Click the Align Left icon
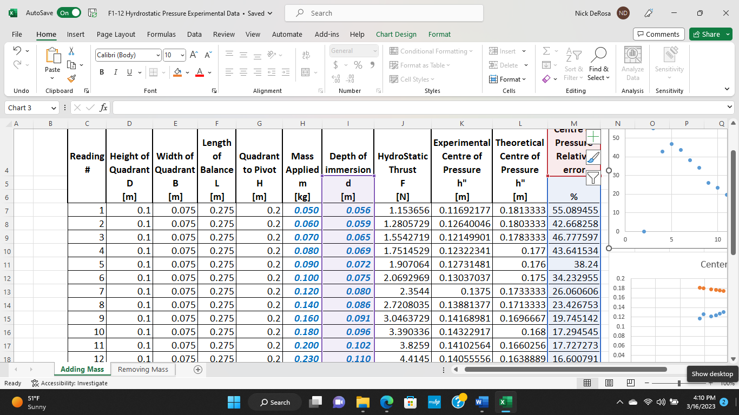This screenshot has height=415, width=739. click(229, 72)
